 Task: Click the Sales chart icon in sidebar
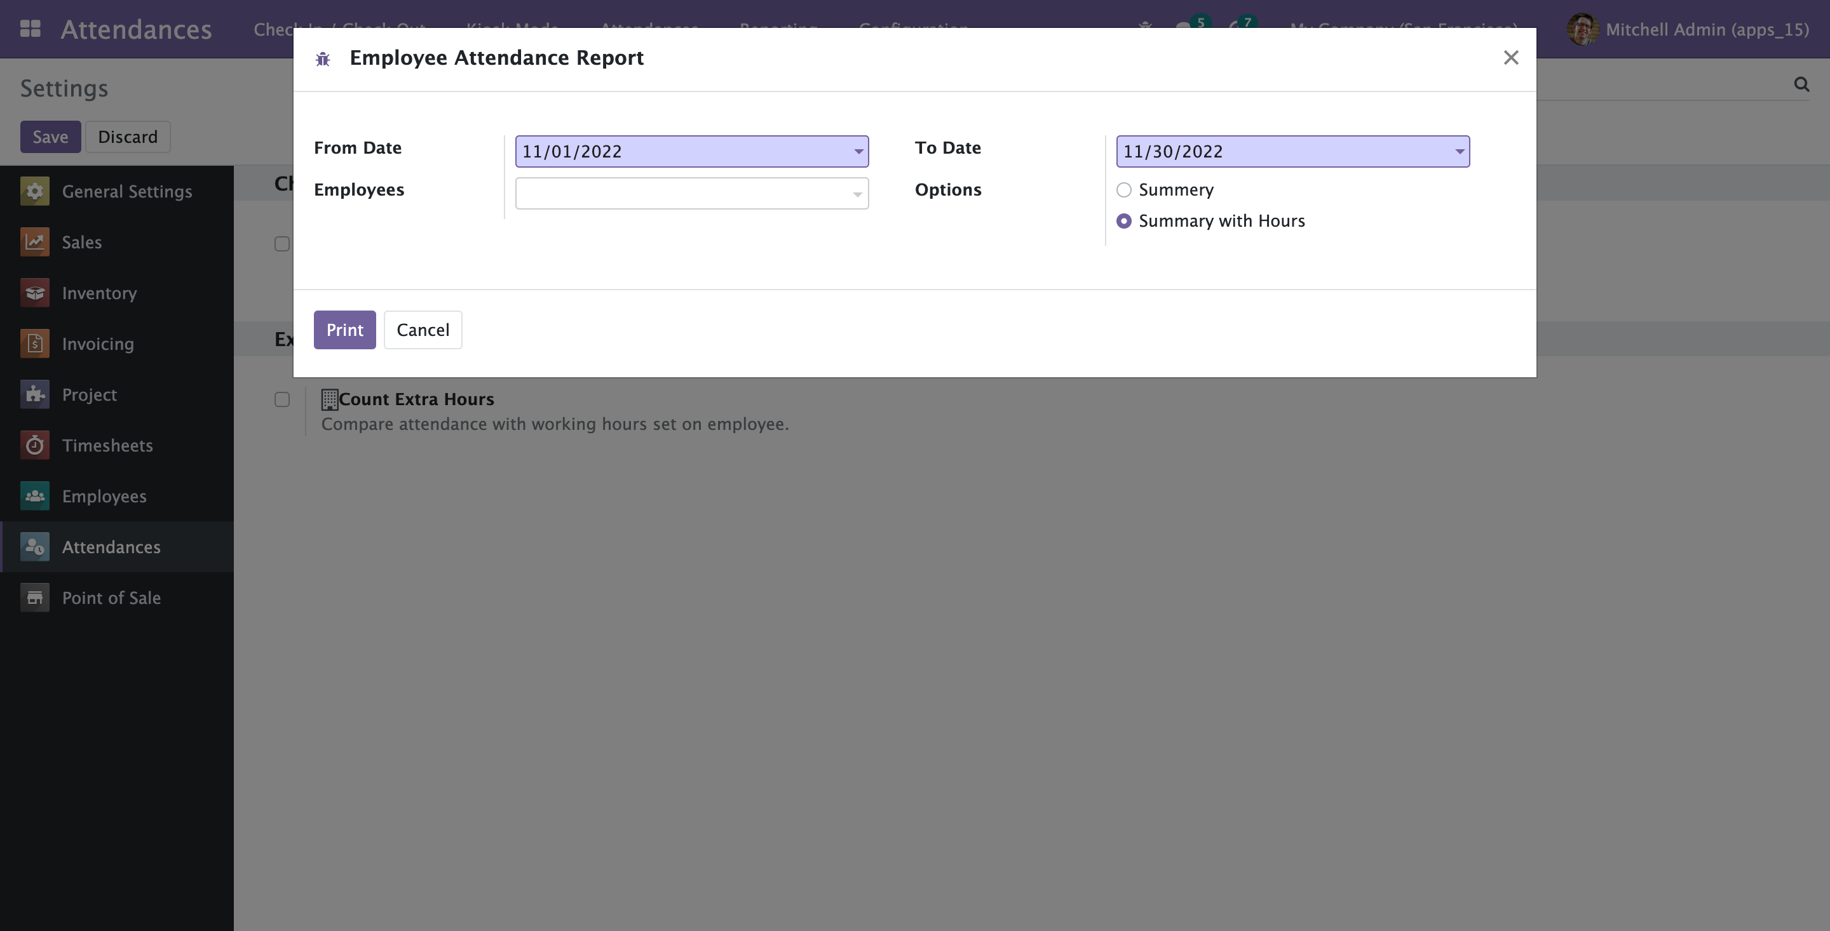[x=35, y=242]
